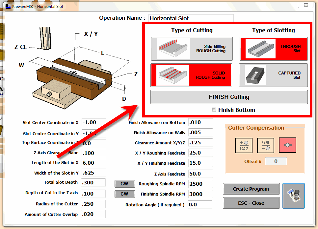The width and height of the screenshot is (318, 229).
Task: Edit the Operation Name field
Action: [x=191, y=18]
